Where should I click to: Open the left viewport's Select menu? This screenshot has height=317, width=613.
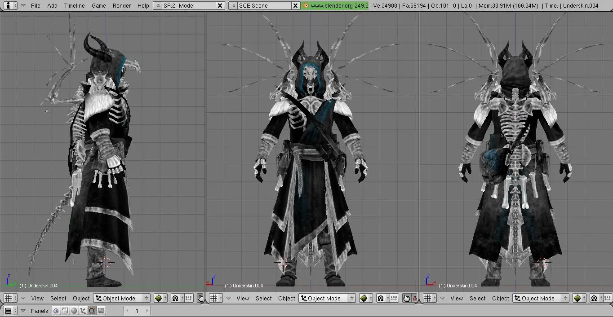[x=58, y=298]
